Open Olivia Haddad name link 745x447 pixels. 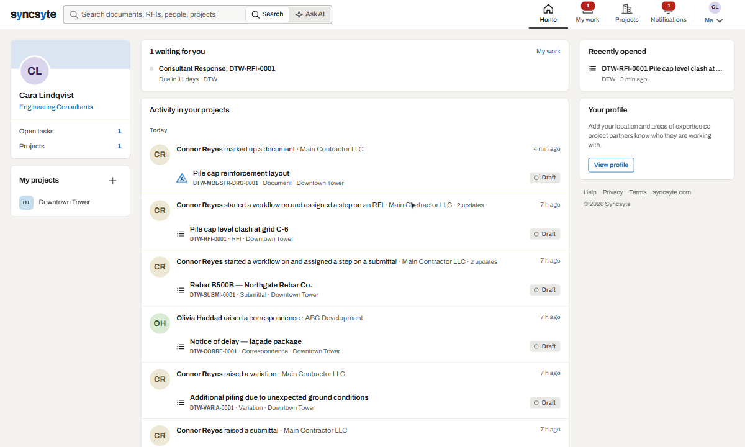199,318
